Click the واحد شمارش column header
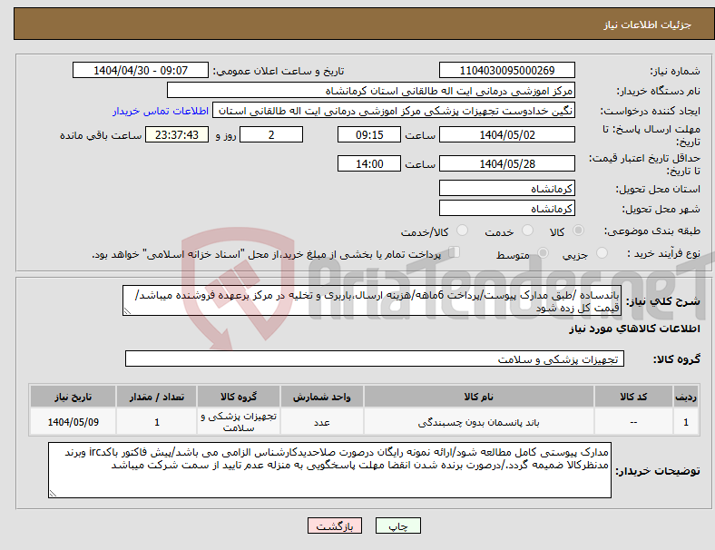This screenshot has height=550, width=715. pyautogui.click(x=322, y=397)
